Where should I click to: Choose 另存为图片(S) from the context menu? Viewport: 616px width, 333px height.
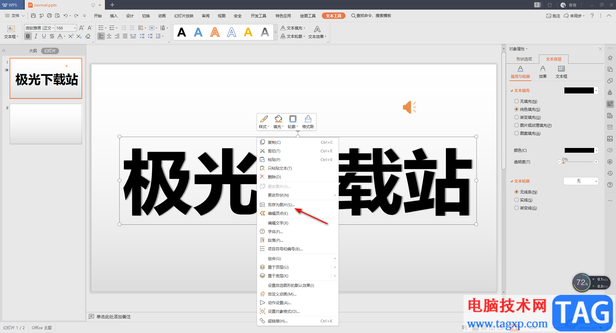tap(297, 205)
